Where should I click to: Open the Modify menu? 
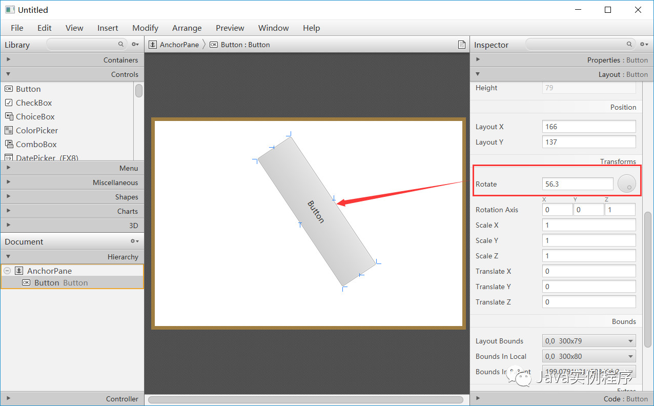(145, 28)
